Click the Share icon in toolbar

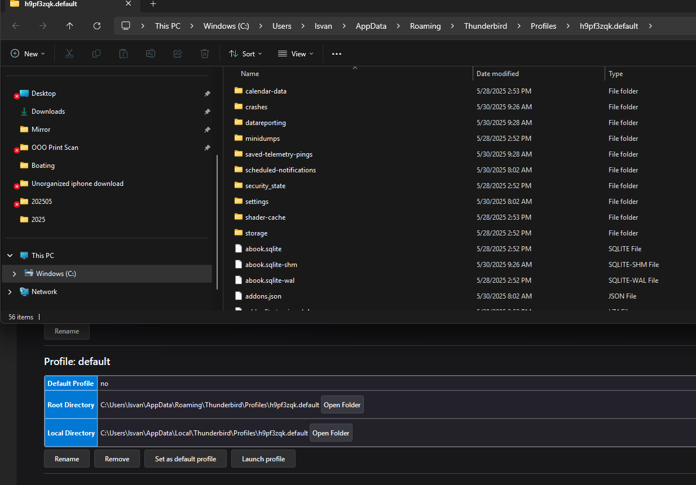[x=178, y=54]
